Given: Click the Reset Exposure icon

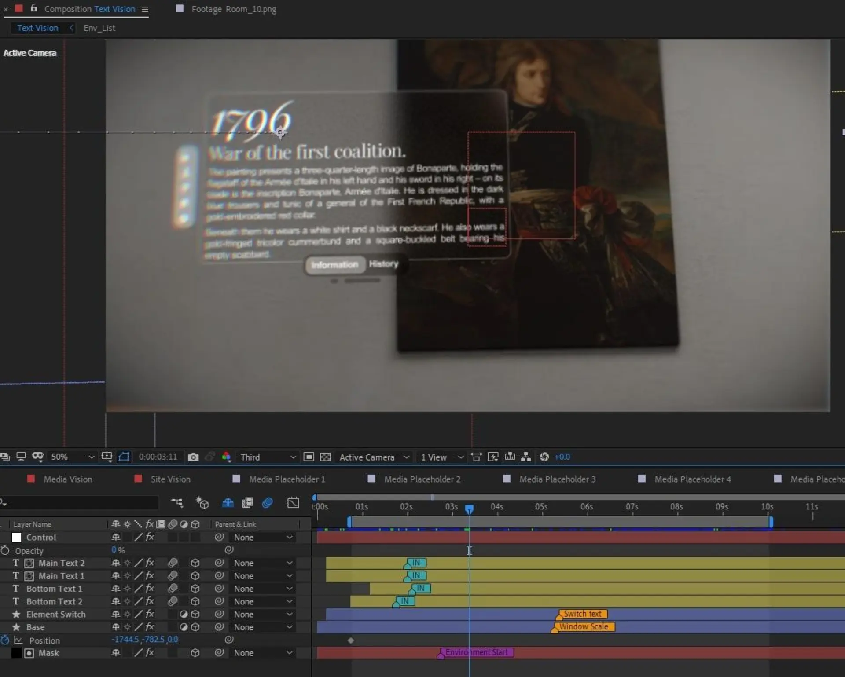Looking at the screenshot, I should [x=544, y=457].
